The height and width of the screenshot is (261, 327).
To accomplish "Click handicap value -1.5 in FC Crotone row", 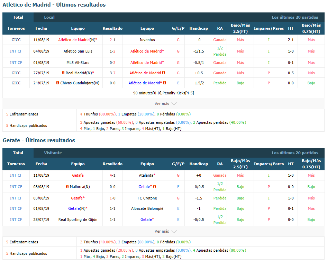I will coord(199,198).
